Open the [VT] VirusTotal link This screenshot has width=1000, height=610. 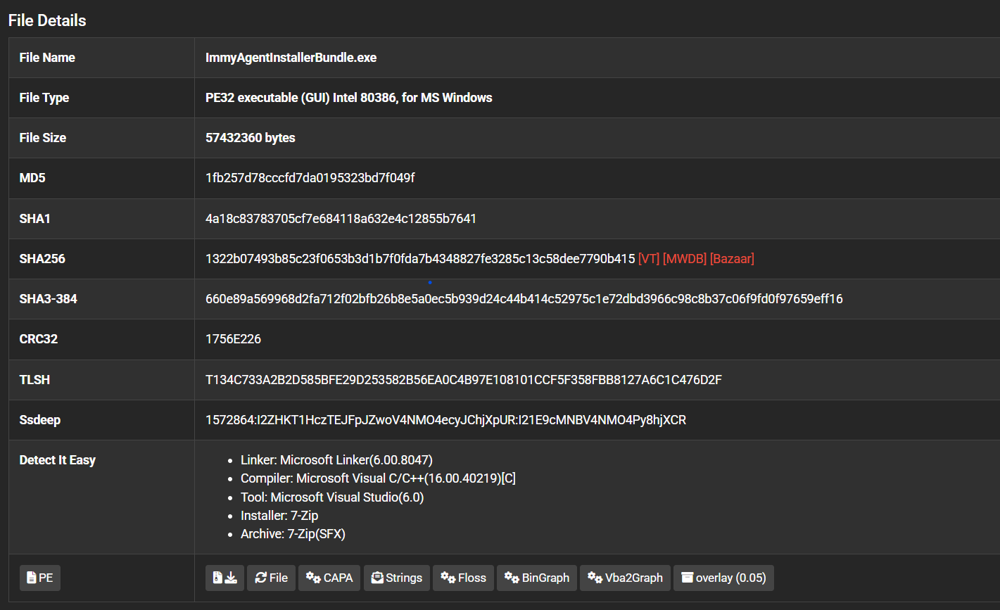pyautogui.click(x=648, y=259)
